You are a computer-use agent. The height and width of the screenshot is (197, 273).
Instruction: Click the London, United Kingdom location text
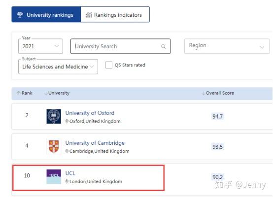[96, 182]
